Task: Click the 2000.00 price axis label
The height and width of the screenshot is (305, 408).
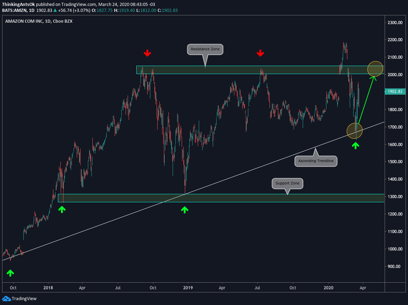Action: [x=395, y=75]
